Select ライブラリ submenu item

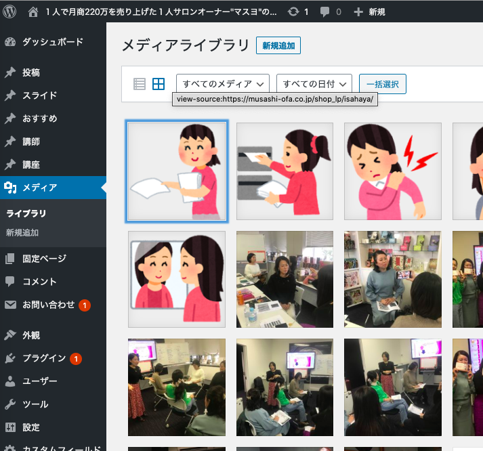pyautogui.click(x=26, y=213)
